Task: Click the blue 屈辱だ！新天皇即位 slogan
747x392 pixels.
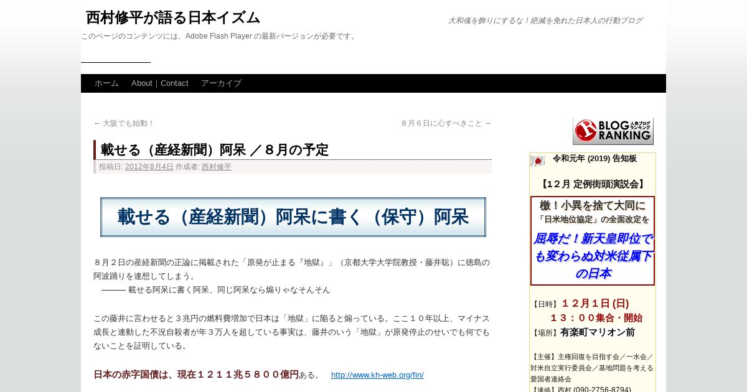Action: [x=593, y=256]
